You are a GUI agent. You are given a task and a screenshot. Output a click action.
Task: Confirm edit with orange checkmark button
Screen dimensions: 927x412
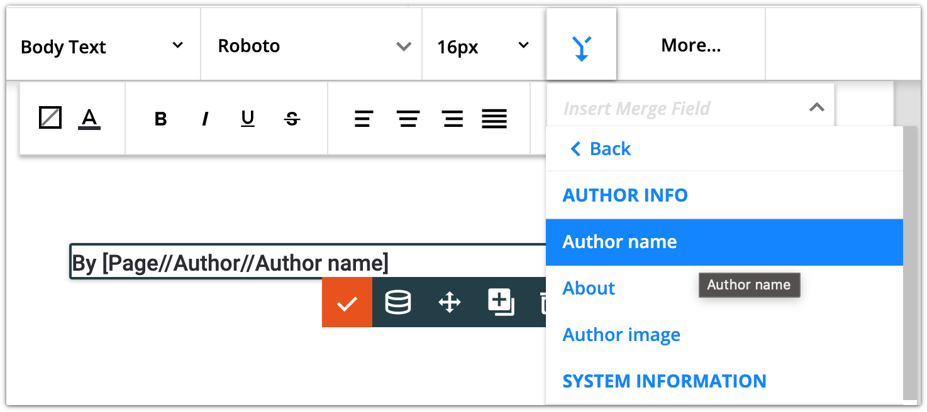347,302
